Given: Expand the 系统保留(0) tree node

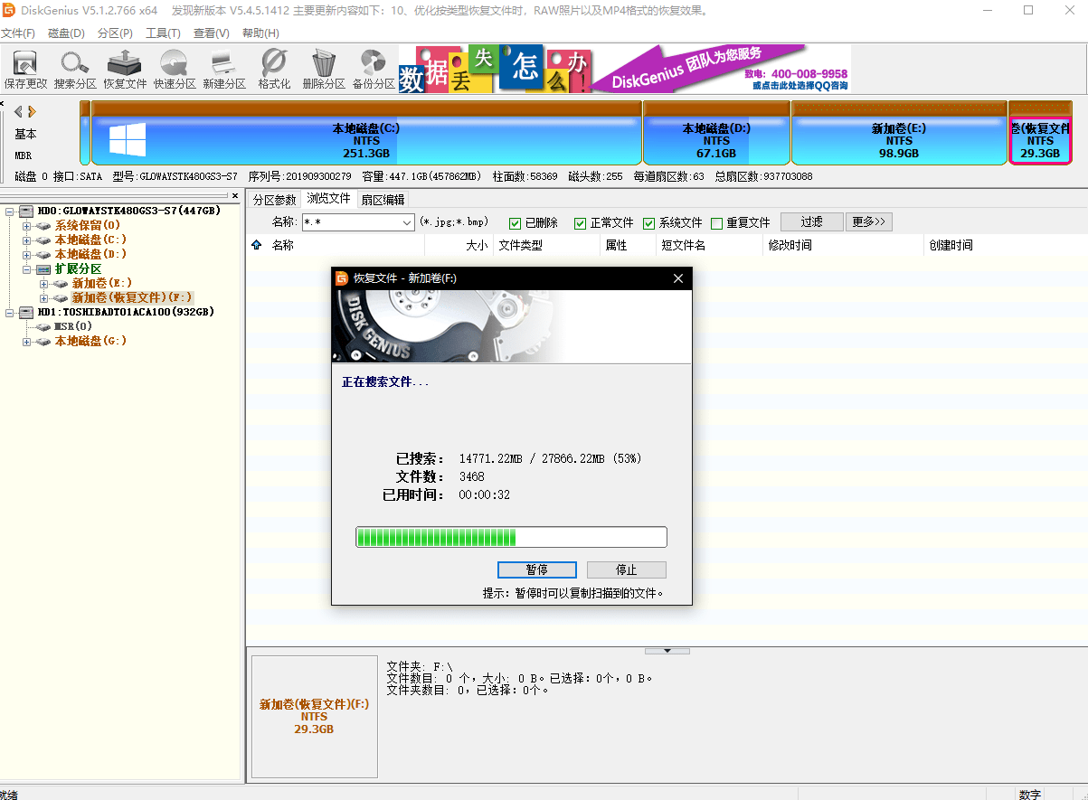Looking at the screenshot, I should click(27, 225).
